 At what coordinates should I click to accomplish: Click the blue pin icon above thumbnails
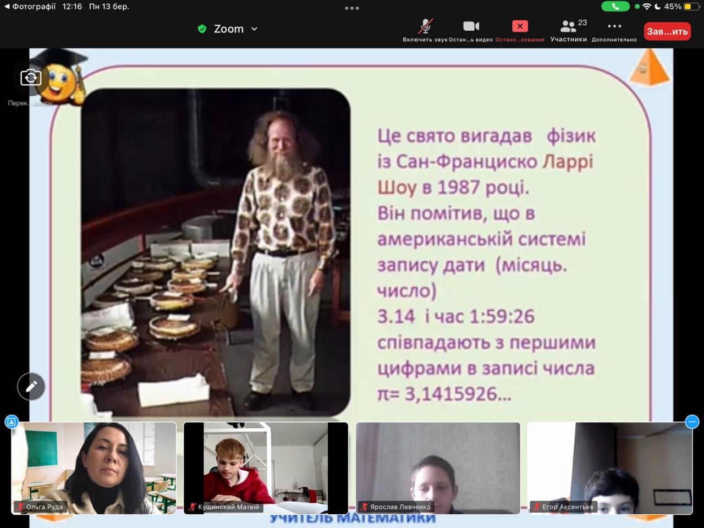[12, 422]
